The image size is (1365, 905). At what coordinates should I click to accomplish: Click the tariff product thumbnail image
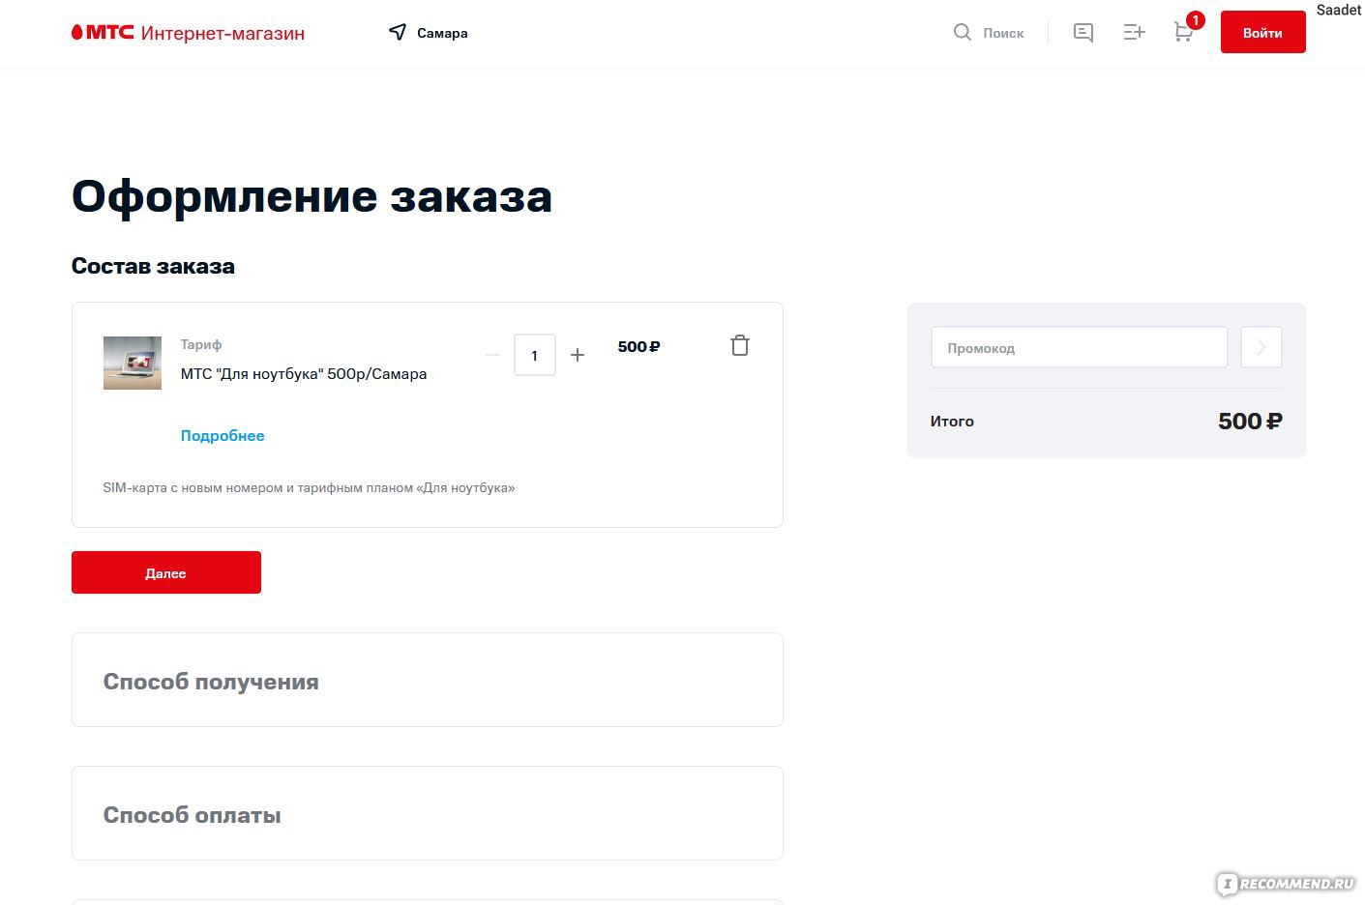click(x=133, y=363)
